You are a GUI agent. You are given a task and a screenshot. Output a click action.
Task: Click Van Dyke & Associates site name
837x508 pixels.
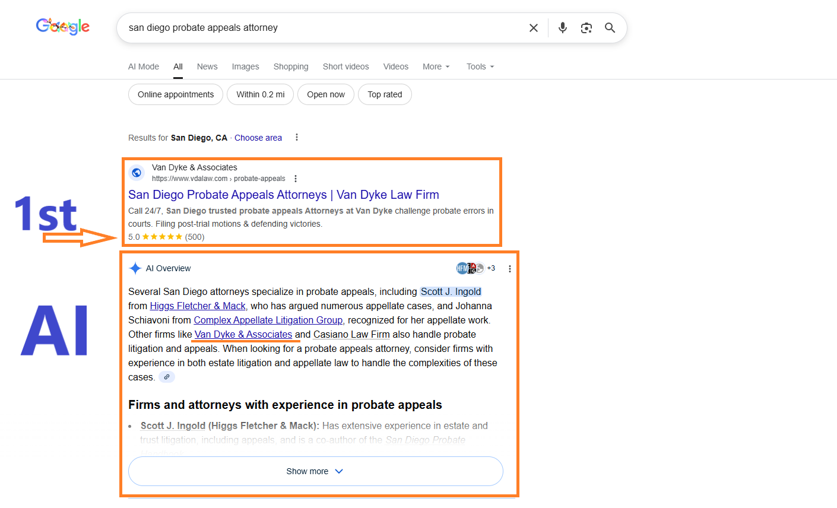pos(195,167)
